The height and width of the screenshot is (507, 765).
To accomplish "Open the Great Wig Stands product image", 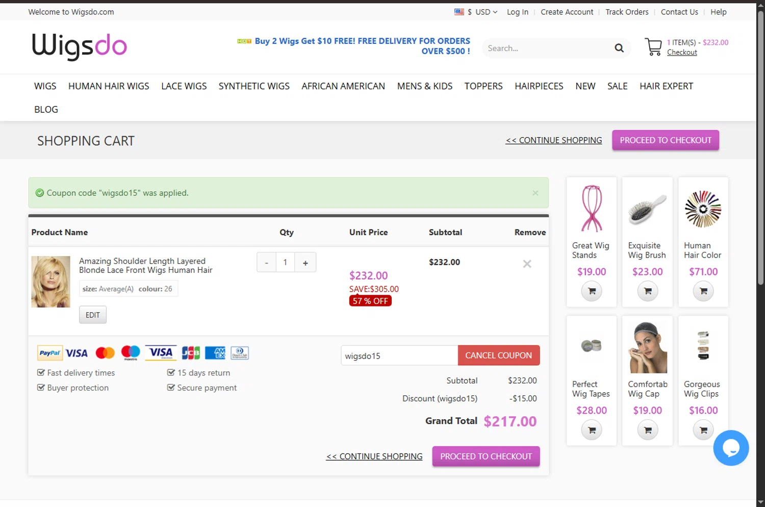I will [x=592, y=209].
